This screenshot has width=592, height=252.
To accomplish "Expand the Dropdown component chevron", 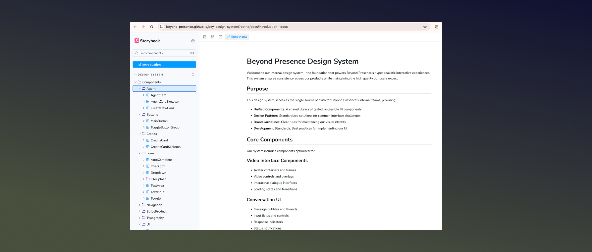I will click(x=144, y=173).
